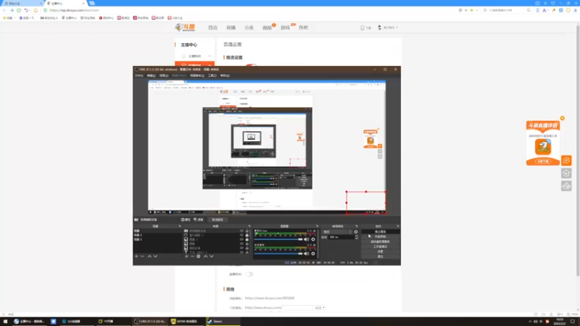Add a new source with the plus icon in the Sources panel
Image resolution: width=580 pixels, height=326 pixels.
pos(186,256)
